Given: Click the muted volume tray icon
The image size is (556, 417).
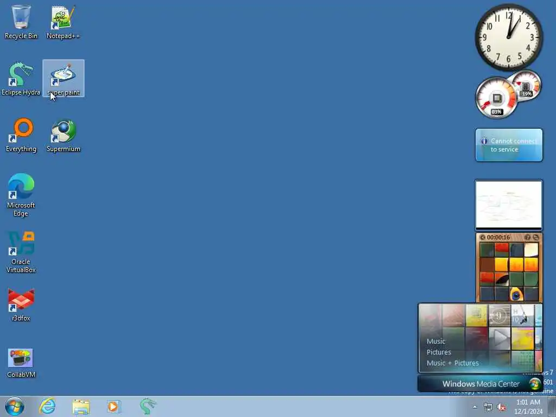Looking at the screenshot, I should pos(501,407).
